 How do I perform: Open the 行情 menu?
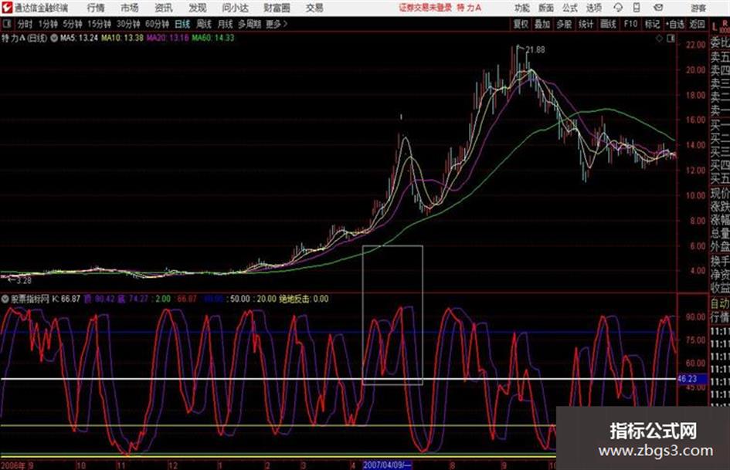tap(96, 8)
